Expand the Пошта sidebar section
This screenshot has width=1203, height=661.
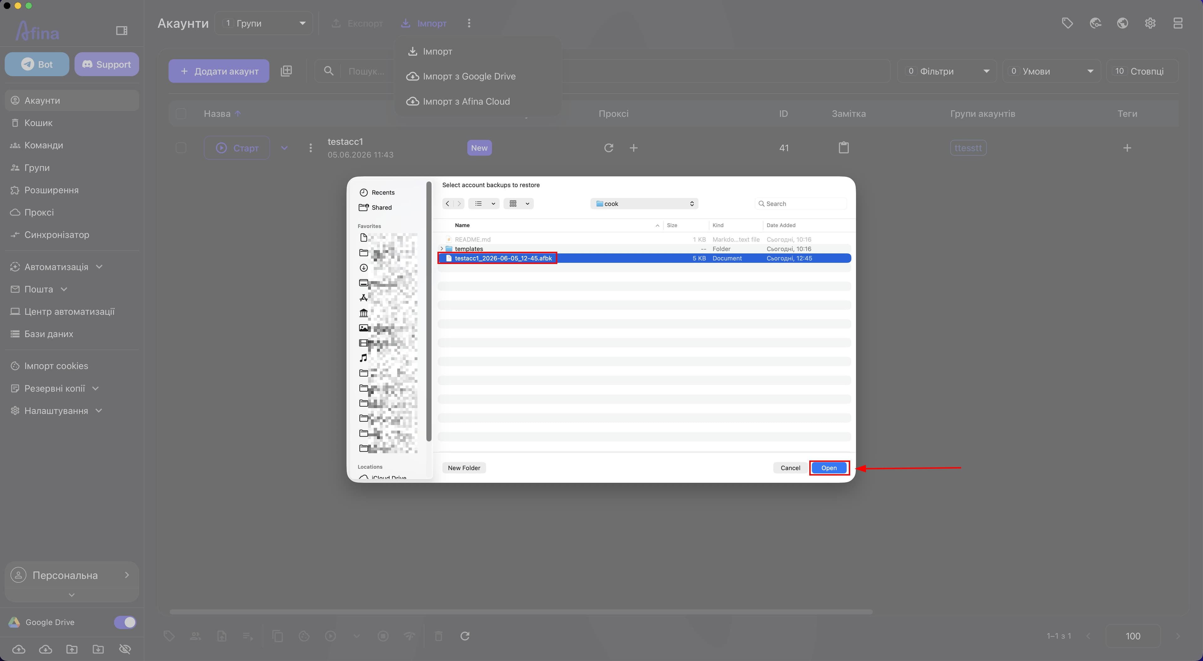(64, 289)
